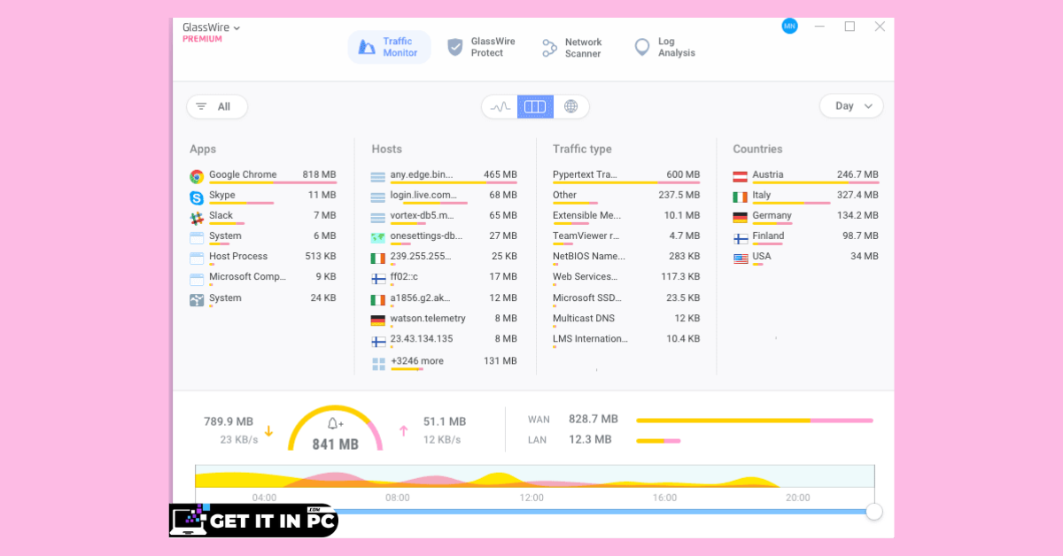This screenshot has height=556, width=1063.
Task: Click the Hosts column header
Action: point(387,150)
